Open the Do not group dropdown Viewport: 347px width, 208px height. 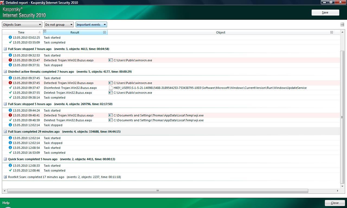59,25
